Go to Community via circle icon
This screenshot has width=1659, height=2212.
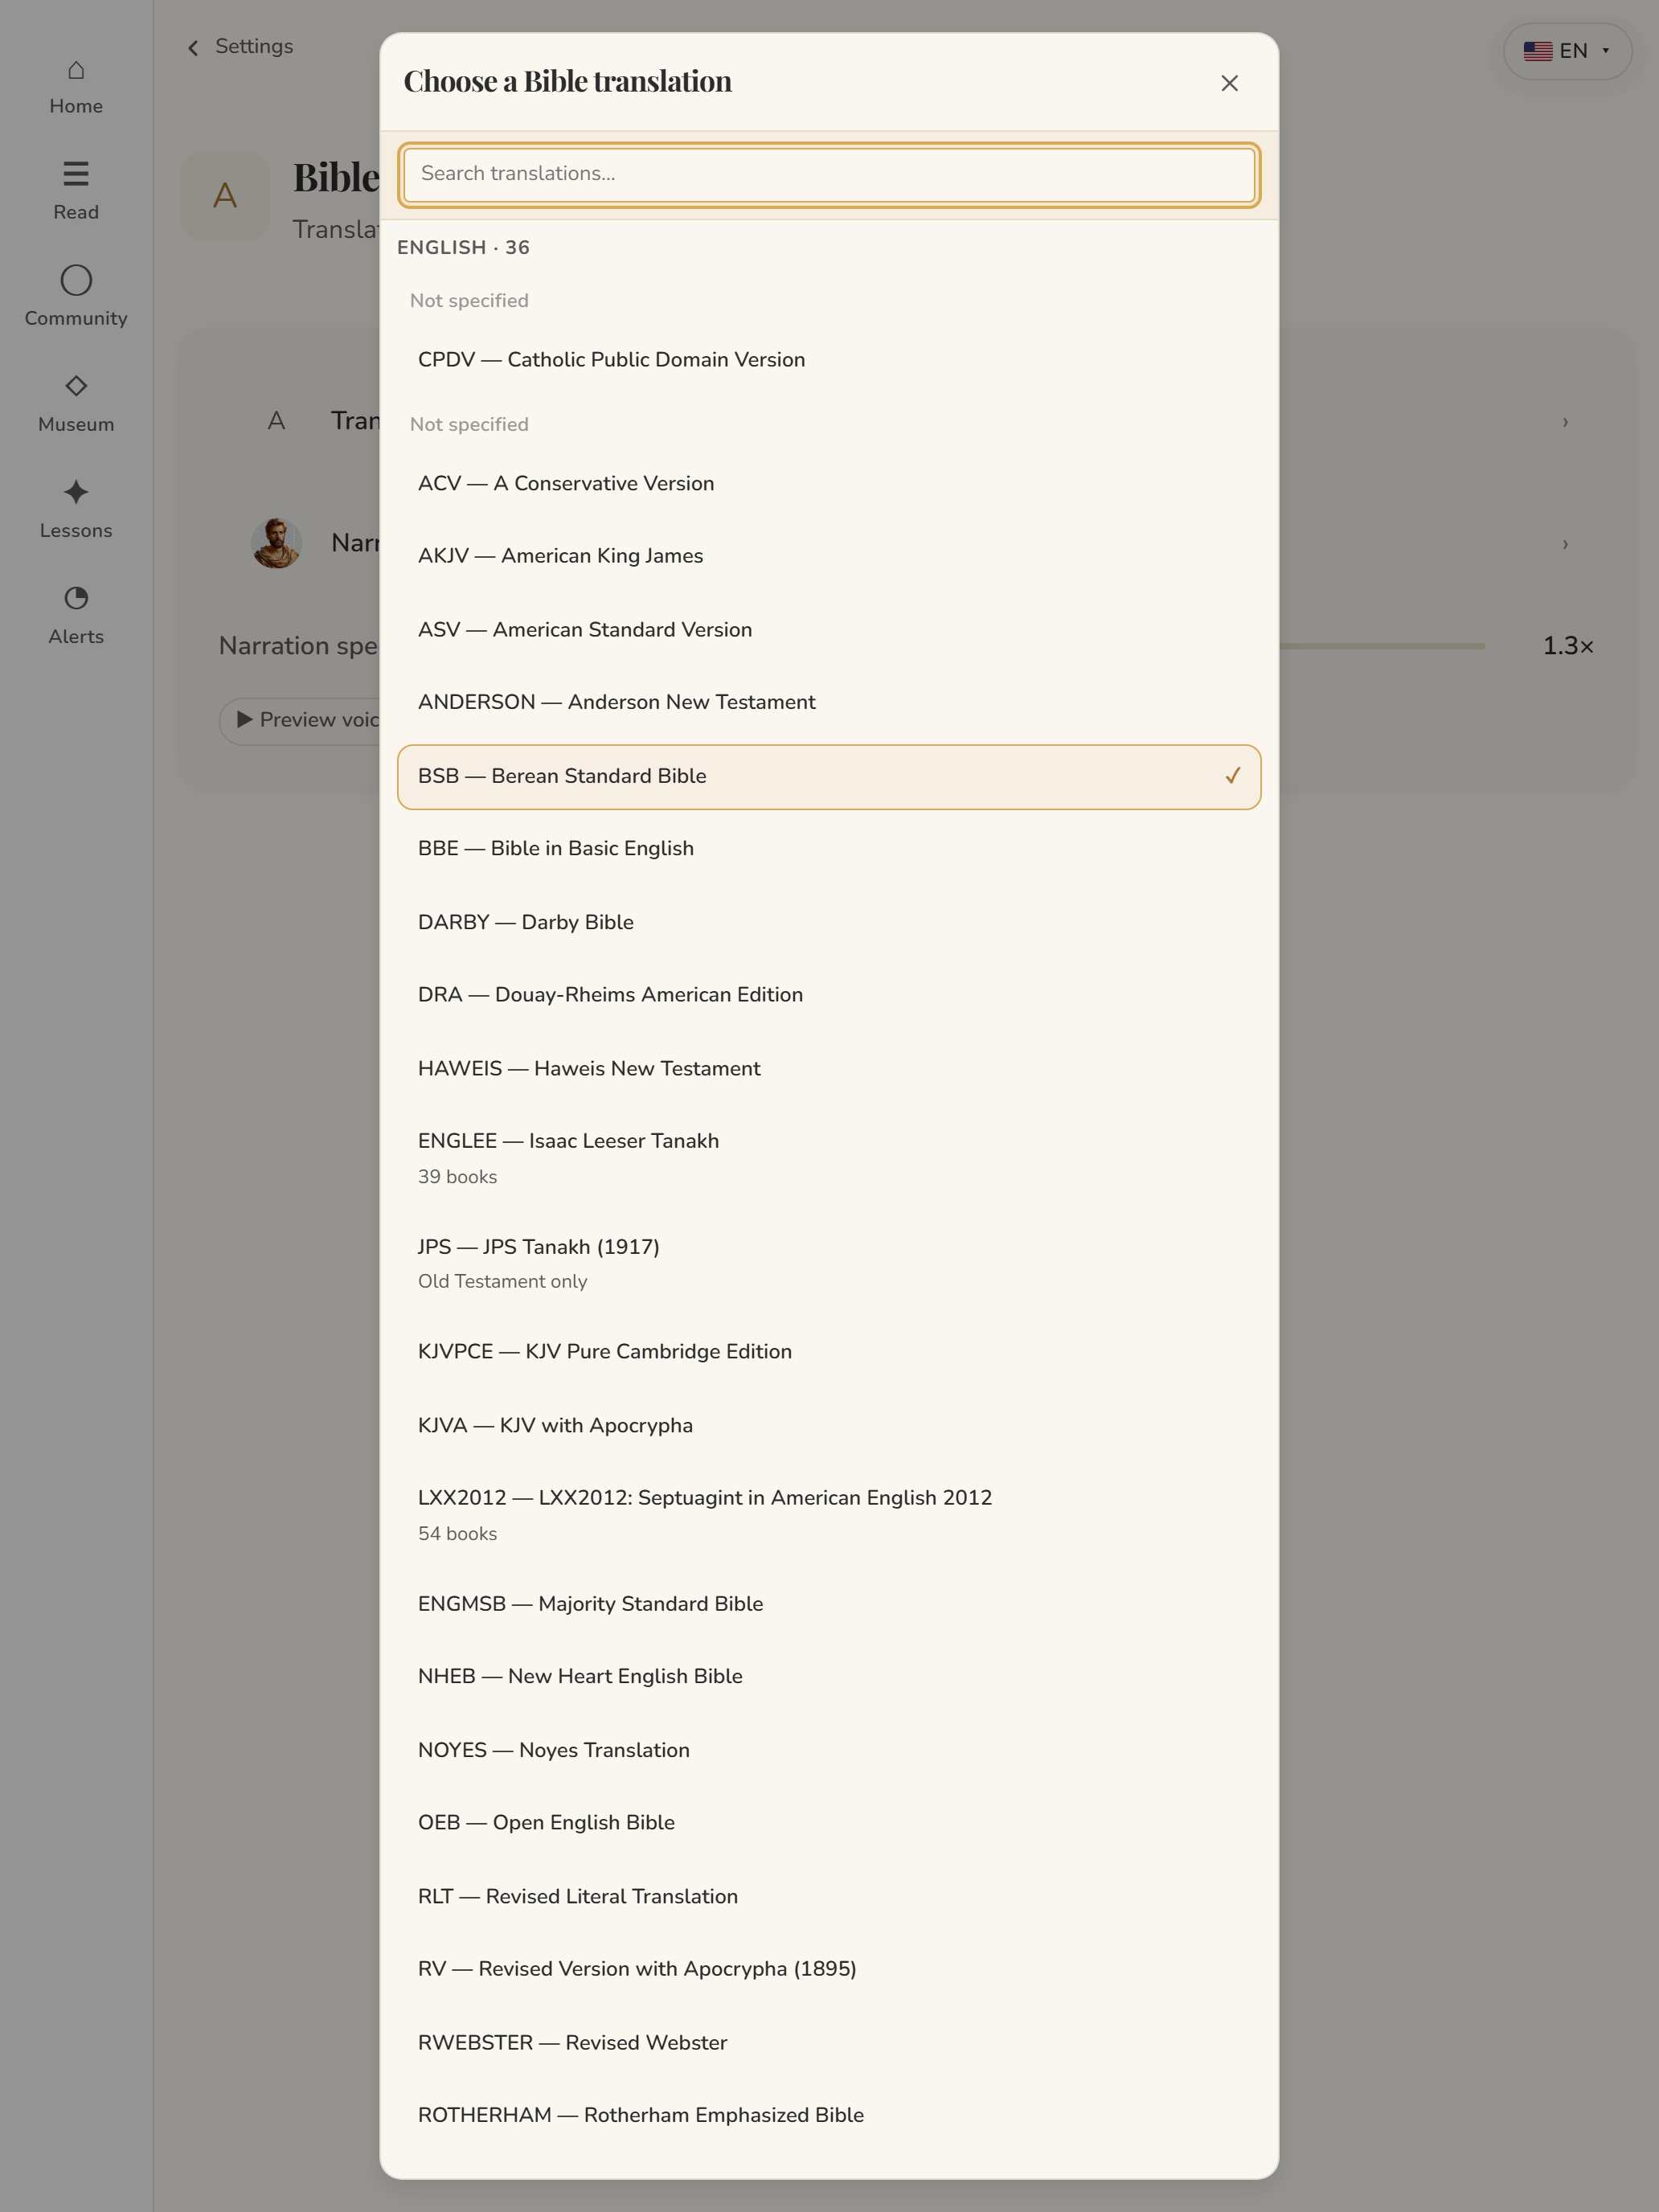(x=76, y=280)
